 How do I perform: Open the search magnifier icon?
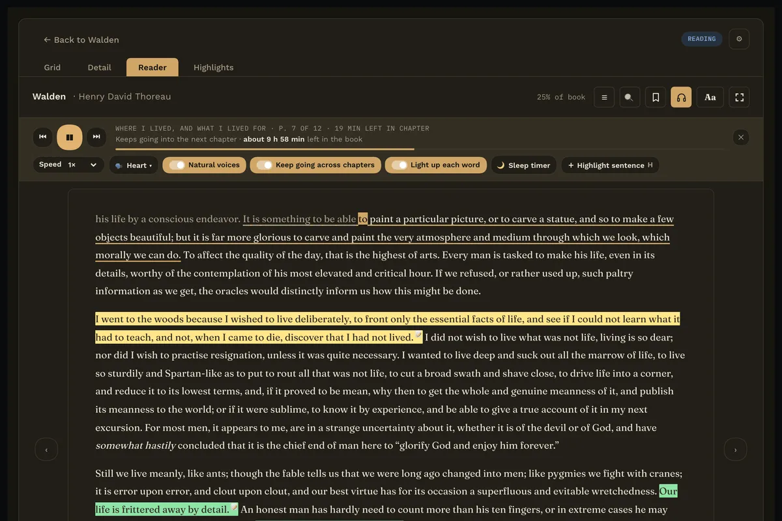tap(630, 97)
